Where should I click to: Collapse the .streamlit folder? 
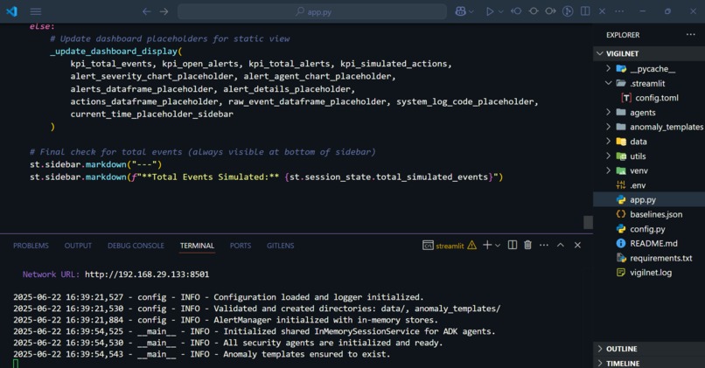649,83
